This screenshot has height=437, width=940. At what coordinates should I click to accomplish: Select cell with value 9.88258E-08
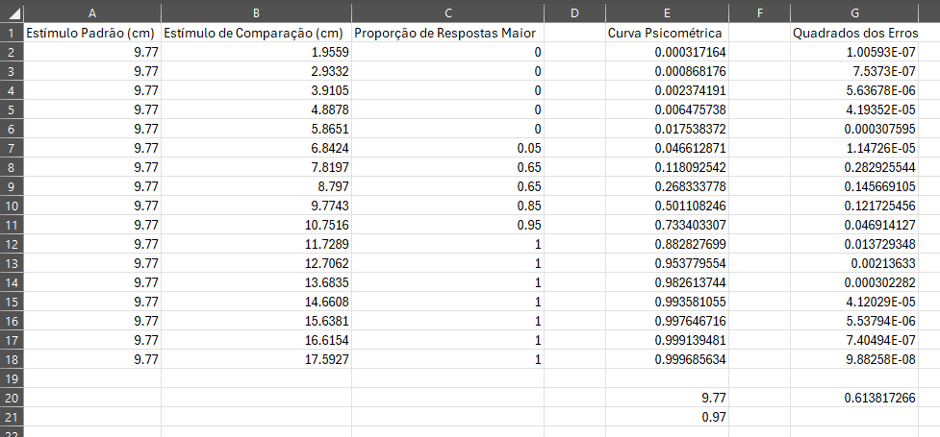[x=854, y=359]
